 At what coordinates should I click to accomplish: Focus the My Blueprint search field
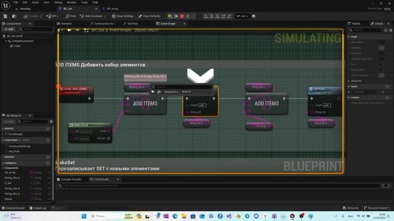33,122
